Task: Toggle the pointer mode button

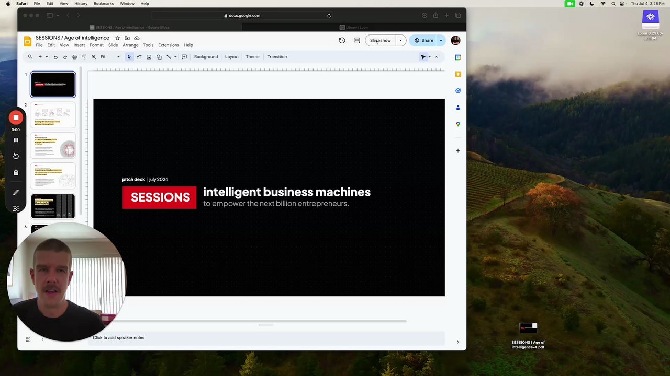Action: point(423,57)
